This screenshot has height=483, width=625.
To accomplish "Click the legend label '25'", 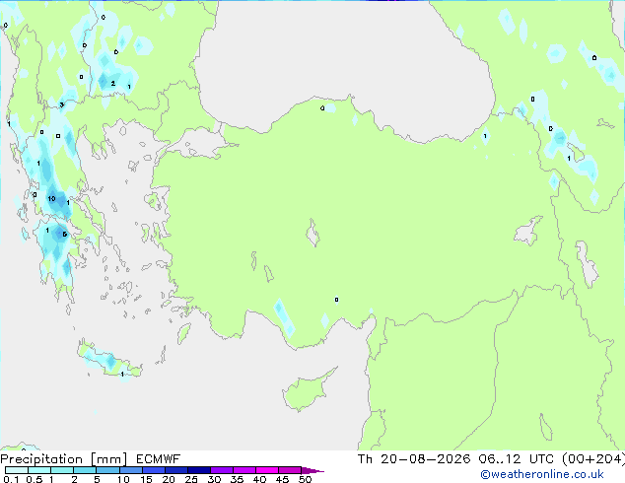I will pos(191,479).
